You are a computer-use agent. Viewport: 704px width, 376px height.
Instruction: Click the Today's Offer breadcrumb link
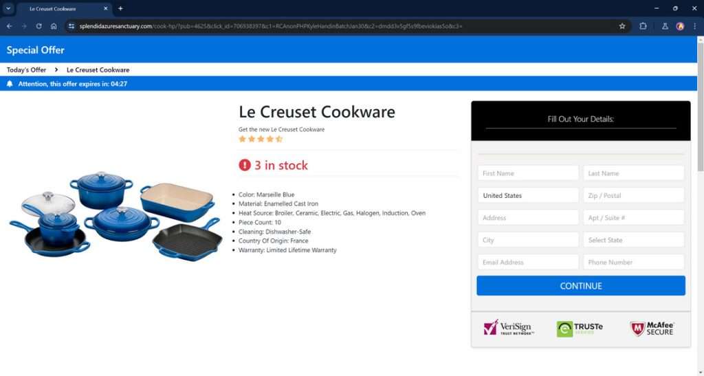click(27, 70)
